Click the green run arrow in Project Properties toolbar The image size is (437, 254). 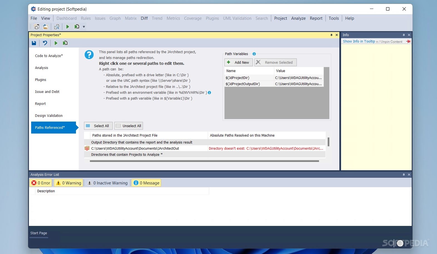(56, 43)
